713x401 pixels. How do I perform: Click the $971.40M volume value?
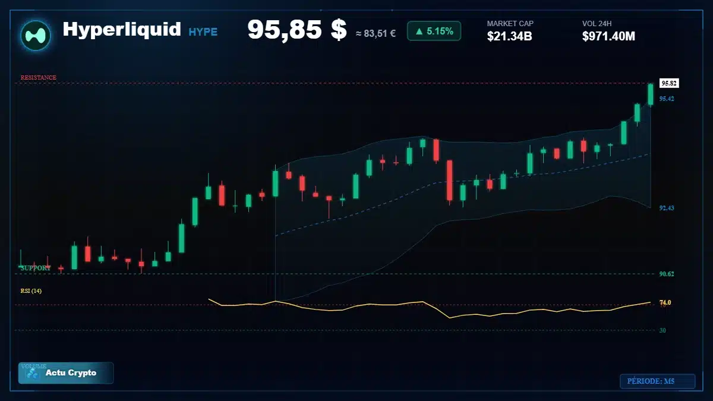coord(609,36)
